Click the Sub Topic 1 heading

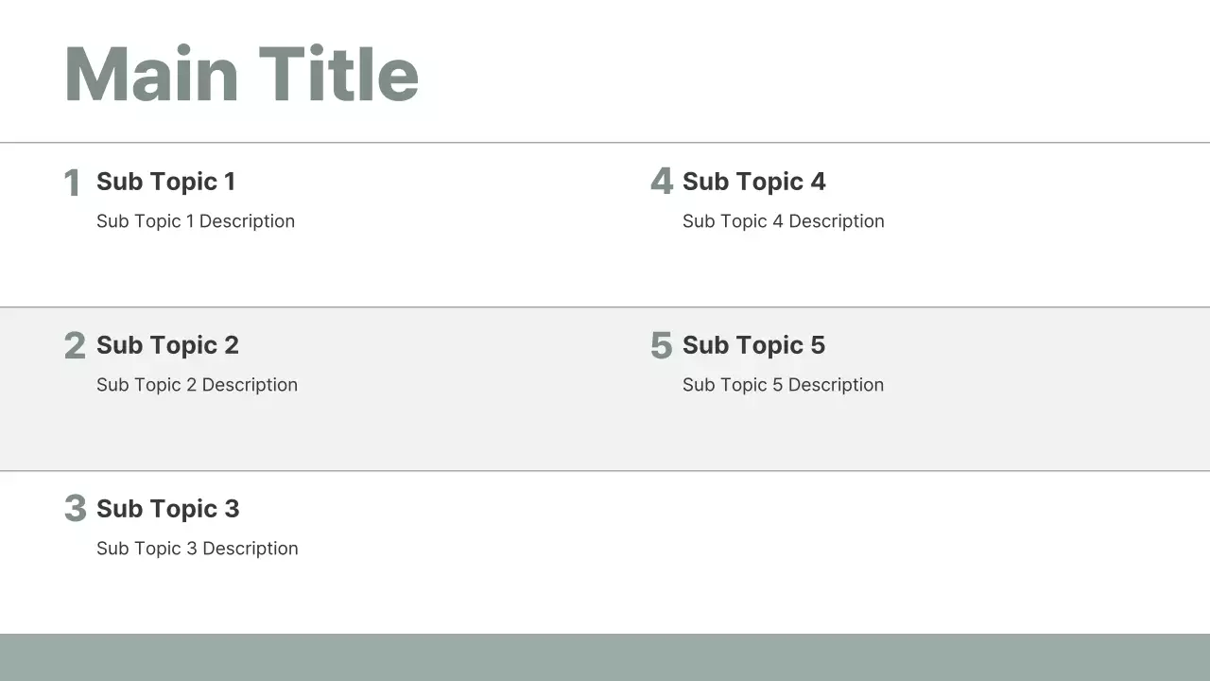coord(165,182)
